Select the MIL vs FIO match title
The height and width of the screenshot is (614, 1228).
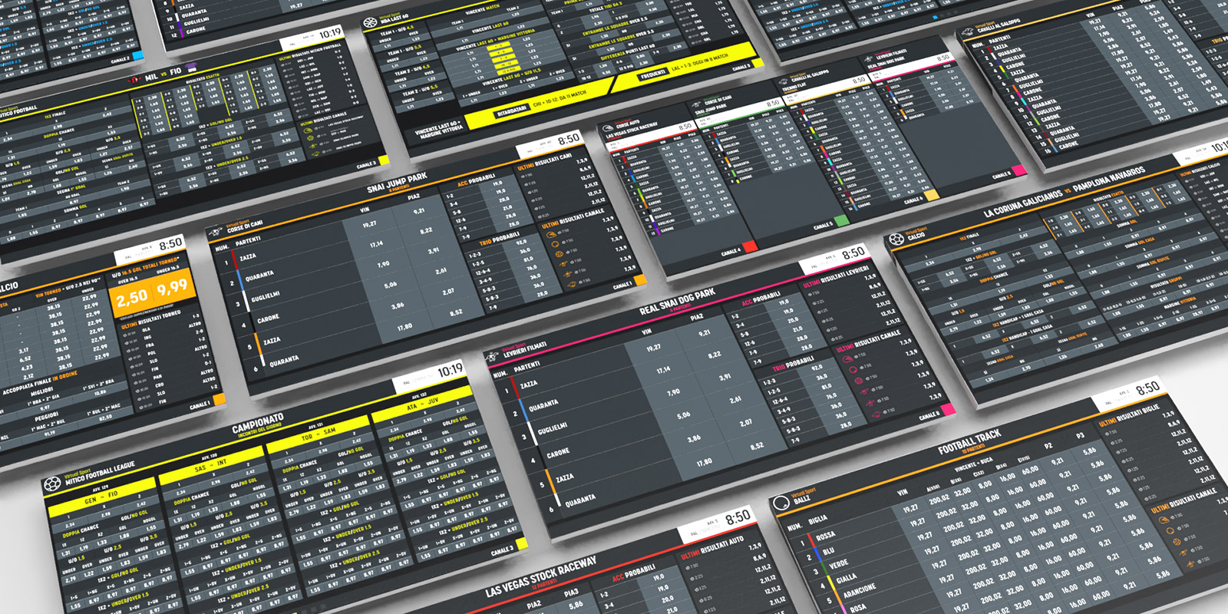point(163,74)
